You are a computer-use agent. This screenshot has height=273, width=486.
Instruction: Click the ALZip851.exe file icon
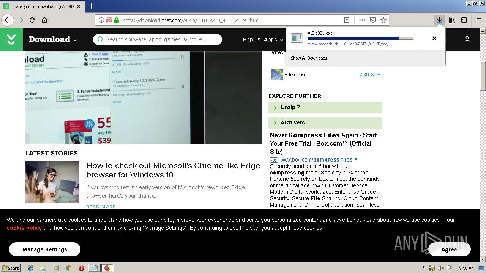[297, 38]
